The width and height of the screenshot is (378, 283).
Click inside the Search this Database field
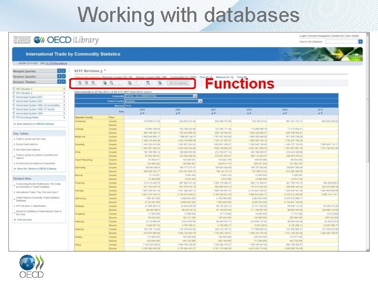tap(342, 41)
